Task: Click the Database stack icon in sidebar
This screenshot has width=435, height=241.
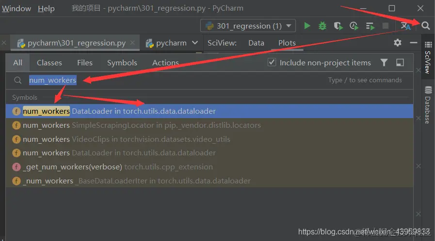Action: click(428, 90)
